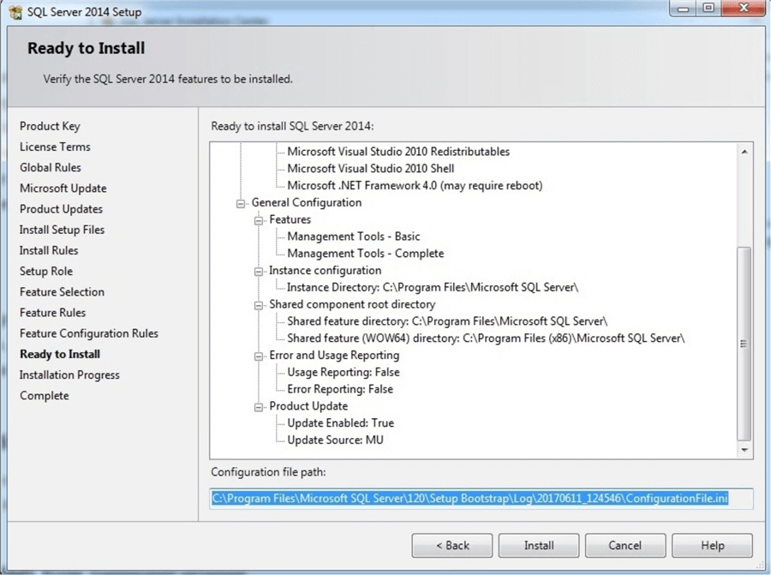
Task: Click Microsoft Update step in sidebar
Action: pos(63,189)
